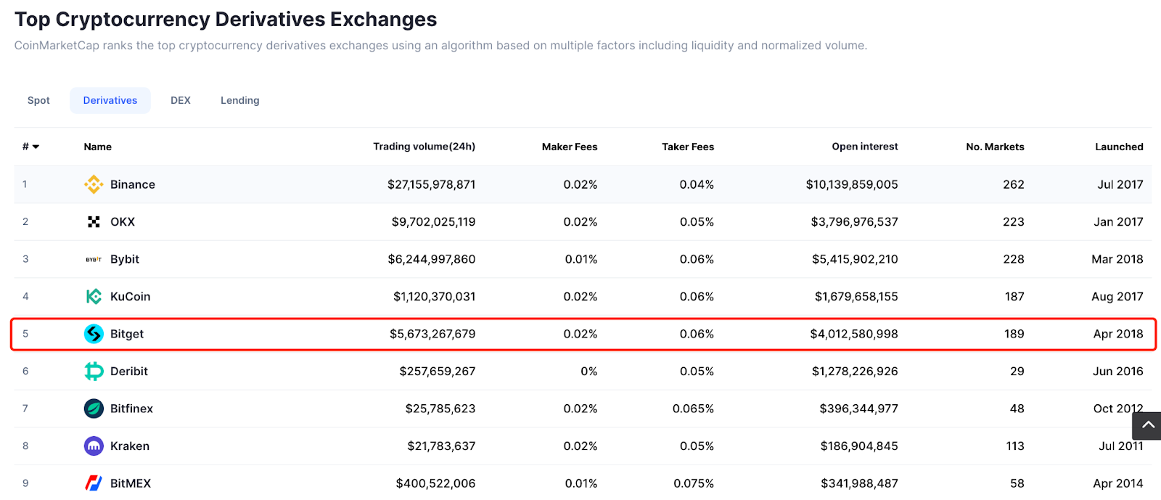Screen dimensions: 1161x500
Task: Open the OKX exchange link
Action: pos(123,222)
